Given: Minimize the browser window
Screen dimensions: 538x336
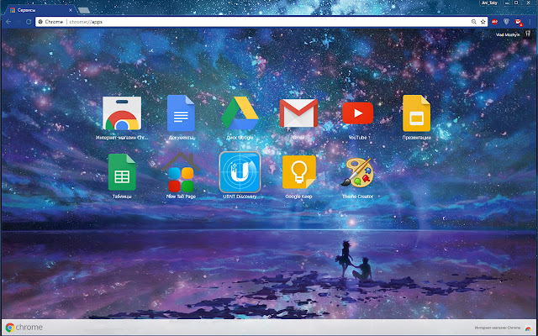Looking at the screenshot, I should (507, 3).
